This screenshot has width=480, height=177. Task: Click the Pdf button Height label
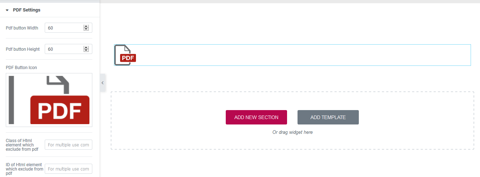coord(23,49)
